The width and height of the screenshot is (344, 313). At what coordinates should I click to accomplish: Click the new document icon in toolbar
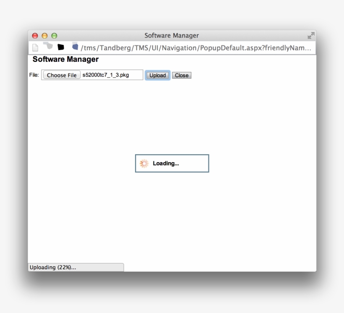(35, 47)
